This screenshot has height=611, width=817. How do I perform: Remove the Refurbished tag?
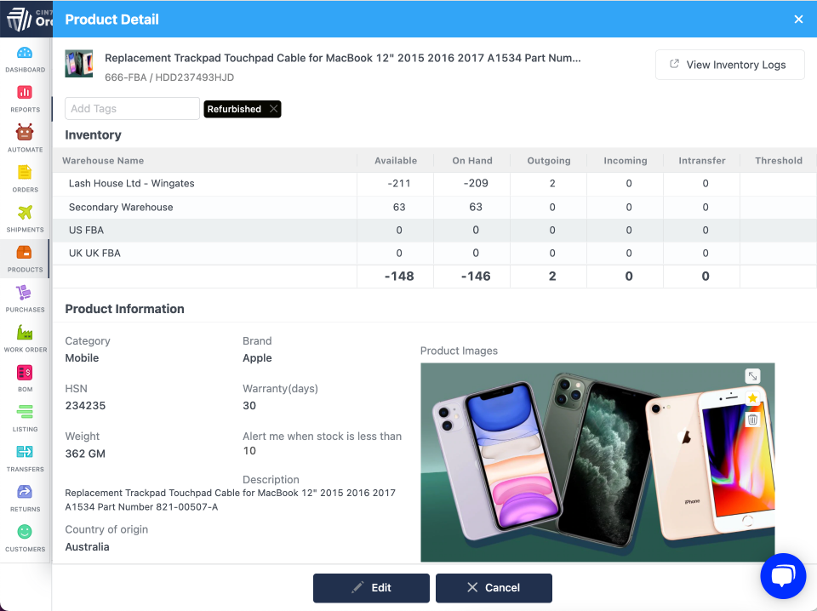[x=273, y=109]
